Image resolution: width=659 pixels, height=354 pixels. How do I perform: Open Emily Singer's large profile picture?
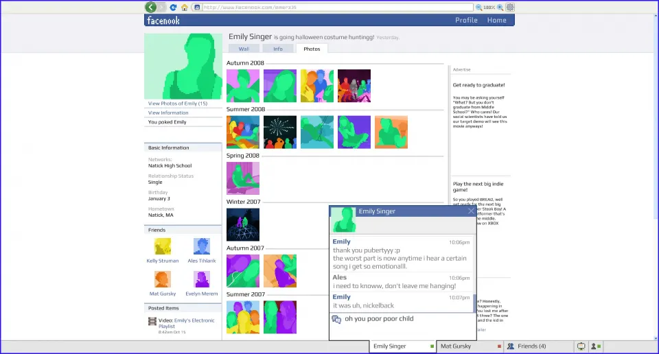183,67
